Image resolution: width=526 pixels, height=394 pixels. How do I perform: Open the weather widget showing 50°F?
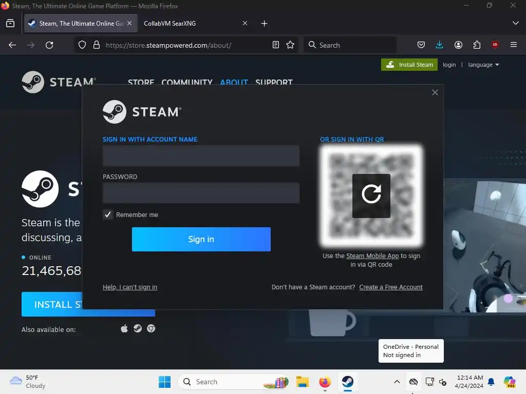pyautogui.click(x=28, y=382)
